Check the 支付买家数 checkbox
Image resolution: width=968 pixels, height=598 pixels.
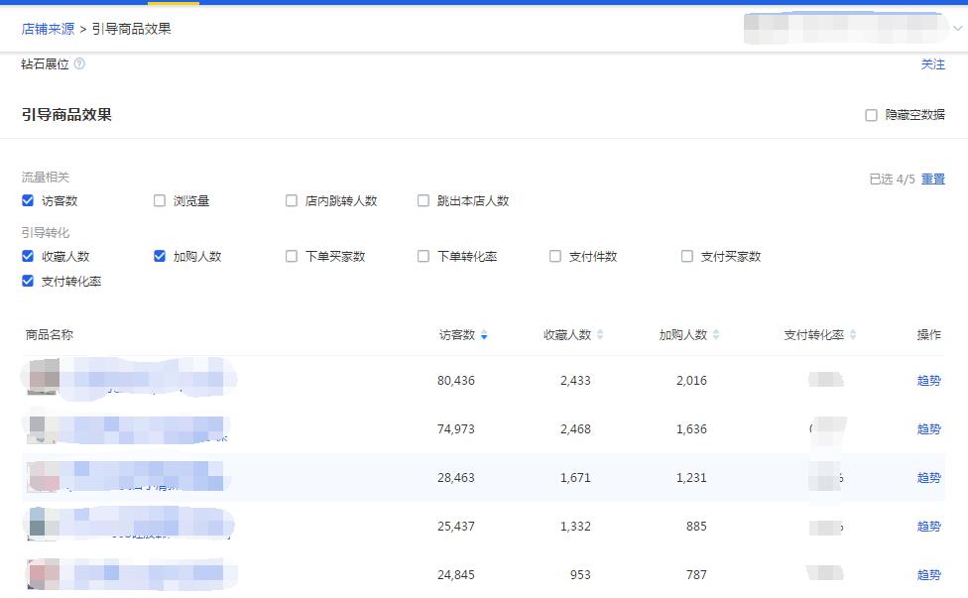coord(687,256)
